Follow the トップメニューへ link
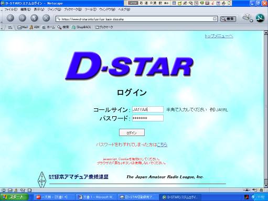Screen dimensions: 268x201 (219, 36)
